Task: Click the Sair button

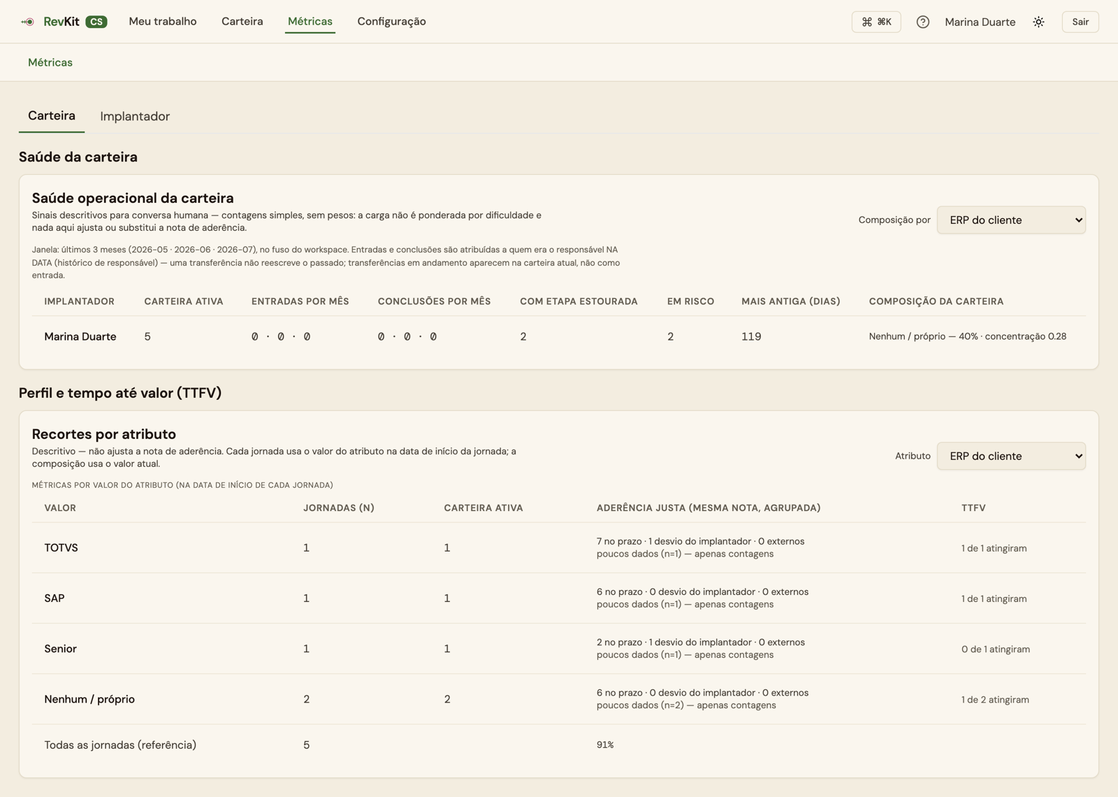Action: pos(1080,22)
